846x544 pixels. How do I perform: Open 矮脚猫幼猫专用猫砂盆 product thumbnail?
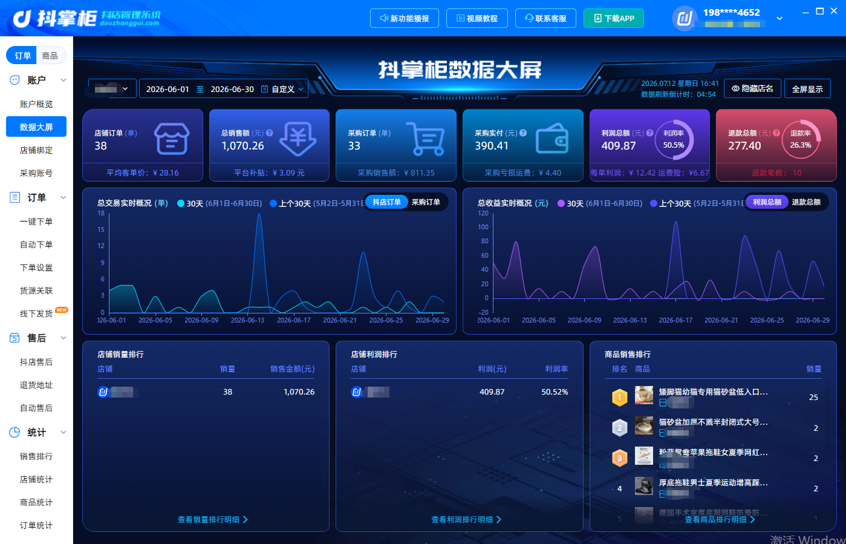point(644,395)
